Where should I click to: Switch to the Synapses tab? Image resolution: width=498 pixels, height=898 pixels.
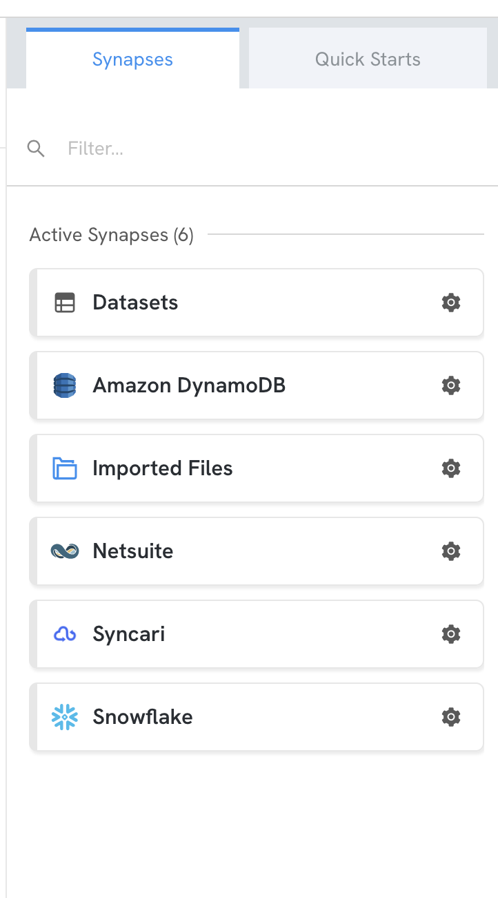pyautogui.click(x=132, y=59)
